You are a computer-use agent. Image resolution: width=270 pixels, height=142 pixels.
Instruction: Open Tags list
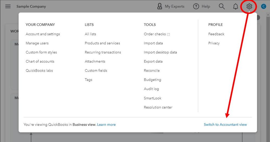88,80
